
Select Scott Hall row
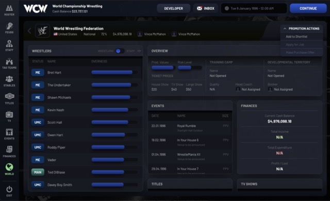(86, 122)
